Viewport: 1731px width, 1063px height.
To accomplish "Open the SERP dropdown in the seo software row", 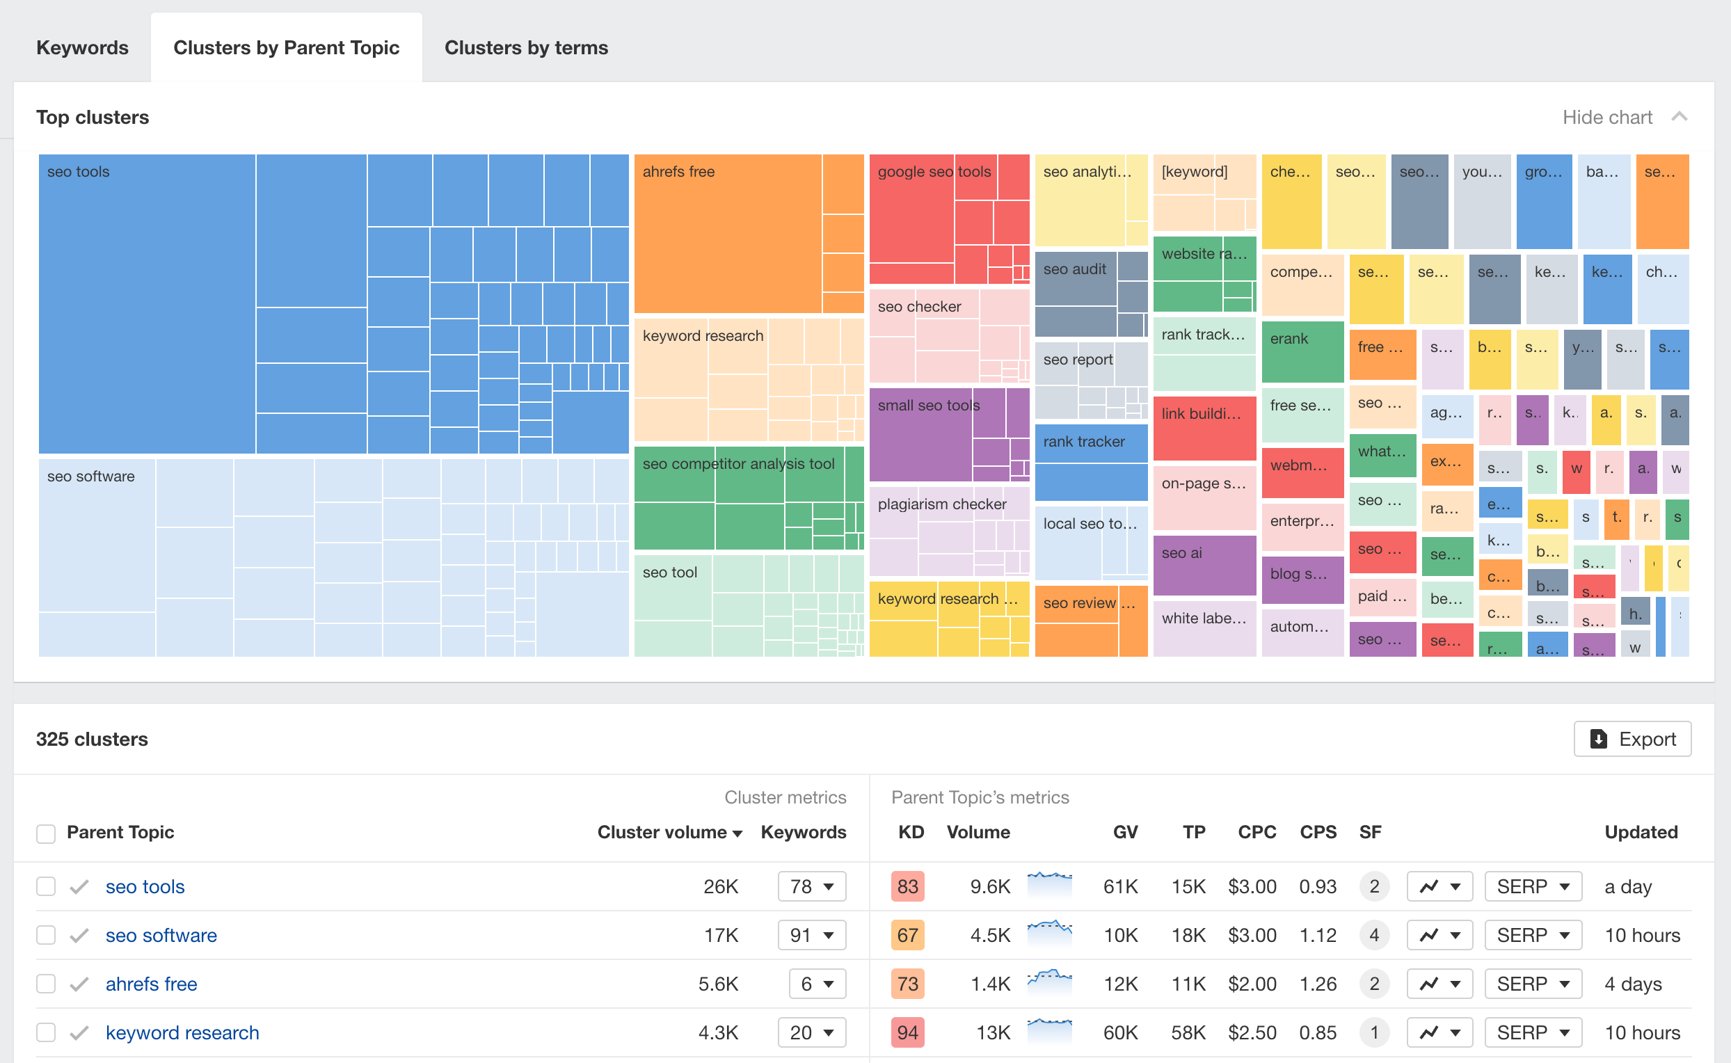I will [x=1532, y=935].
